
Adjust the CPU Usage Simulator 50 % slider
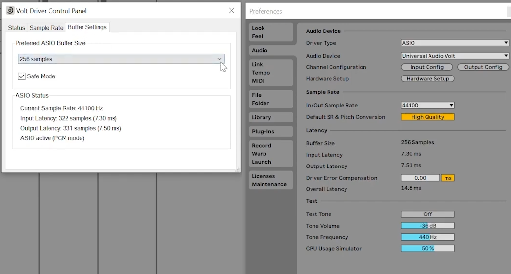(x=428, y=248)
